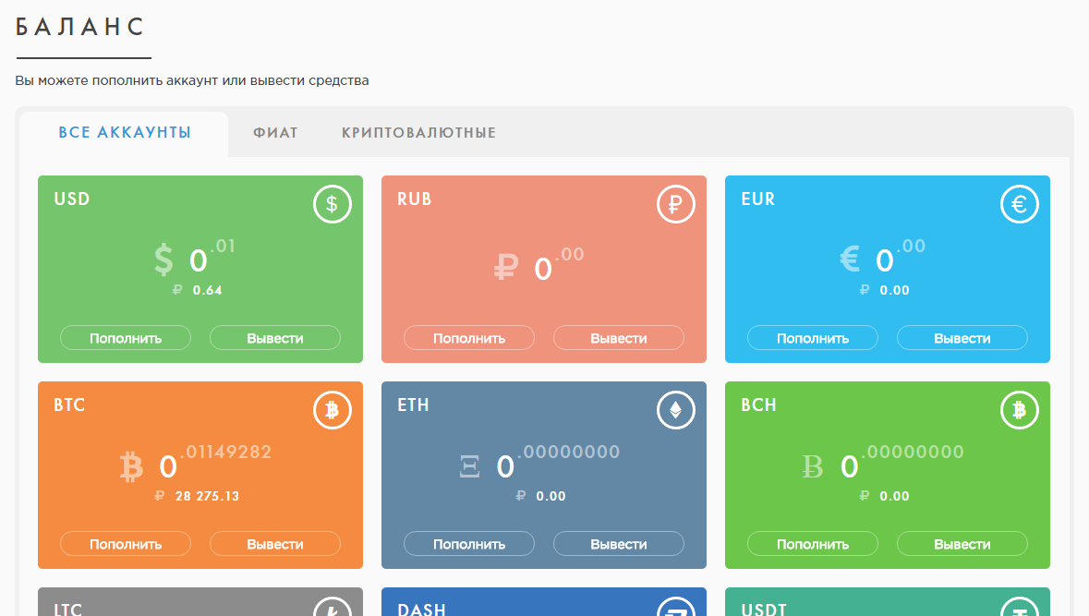1089x616 pixels.
Task: Click the large B symbol on BCH card
Action: (x=813, y=466)
